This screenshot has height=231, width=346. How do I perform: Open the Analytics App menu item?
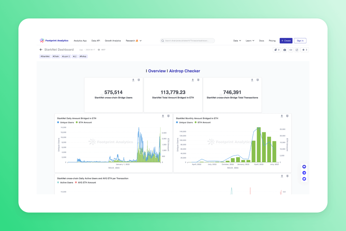pos(80,41)
